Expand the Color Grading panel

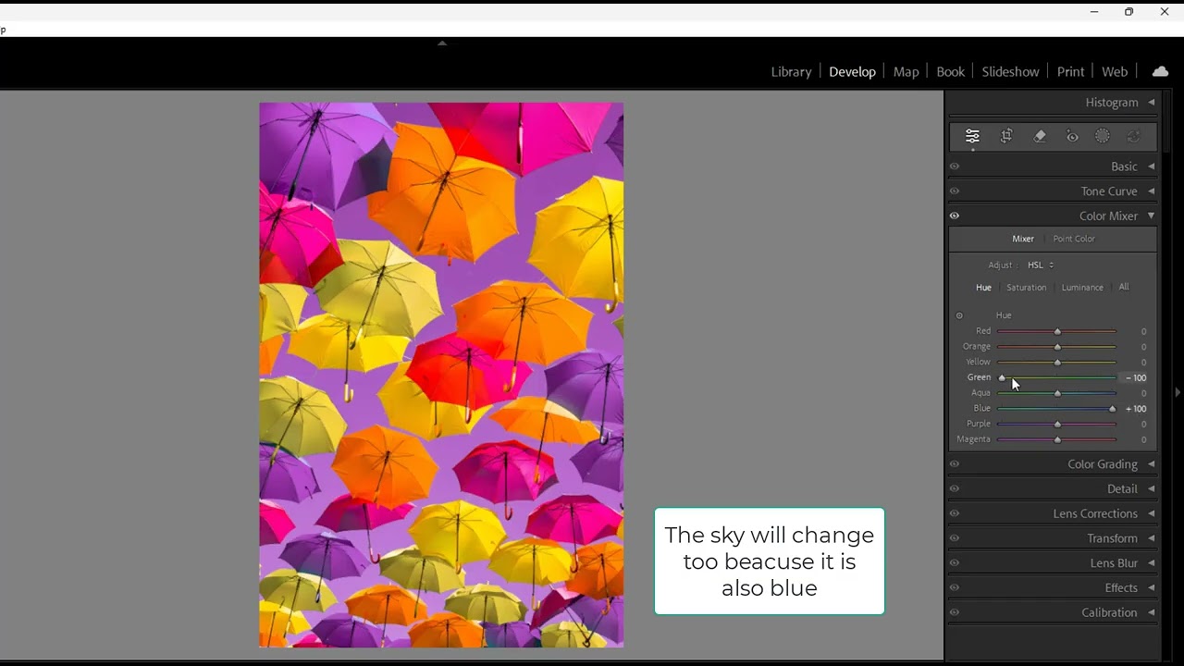click(x=1152, y=464)
